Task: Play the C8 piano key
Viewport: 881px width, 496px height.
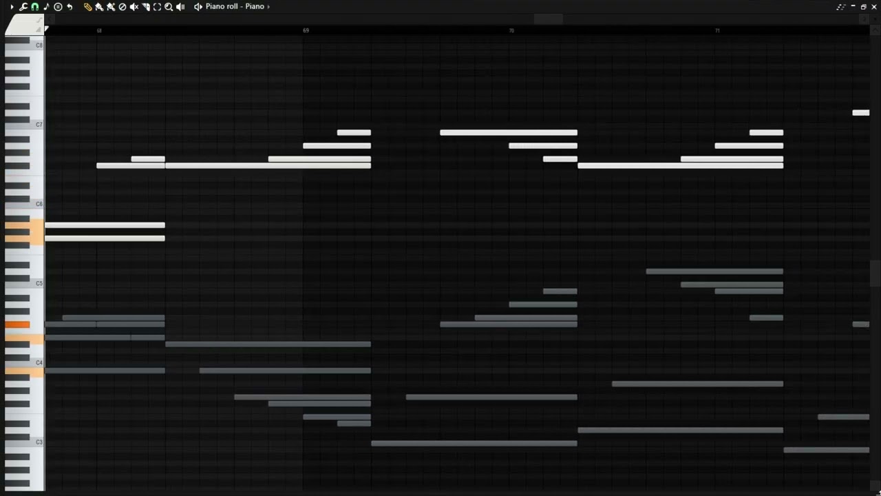Action: [x=24, y=45]
